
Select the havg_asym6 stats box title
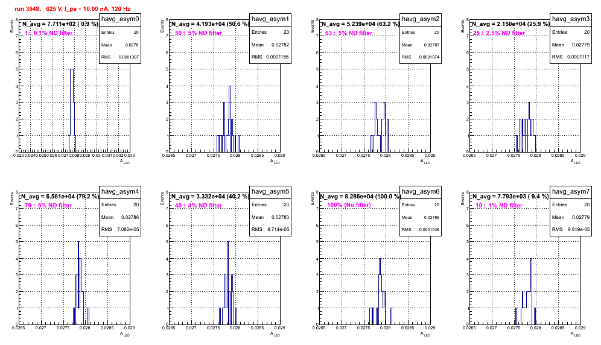click(x=421, y=191)
